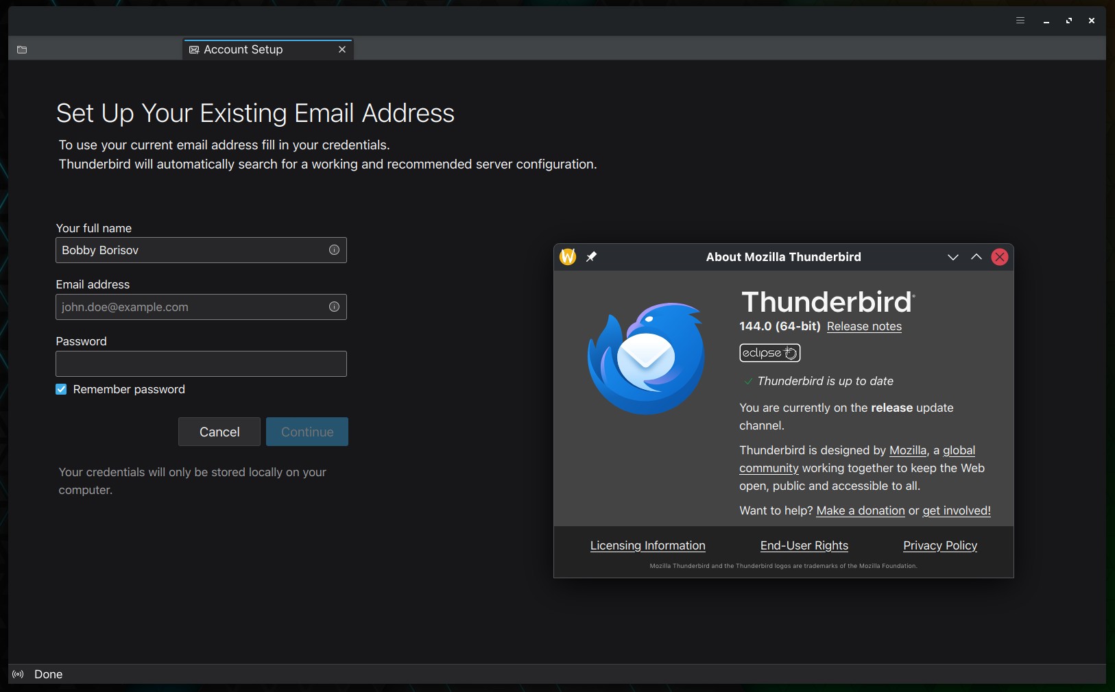
Task: Click the Eclipse release badge
Action: point(769,353)
